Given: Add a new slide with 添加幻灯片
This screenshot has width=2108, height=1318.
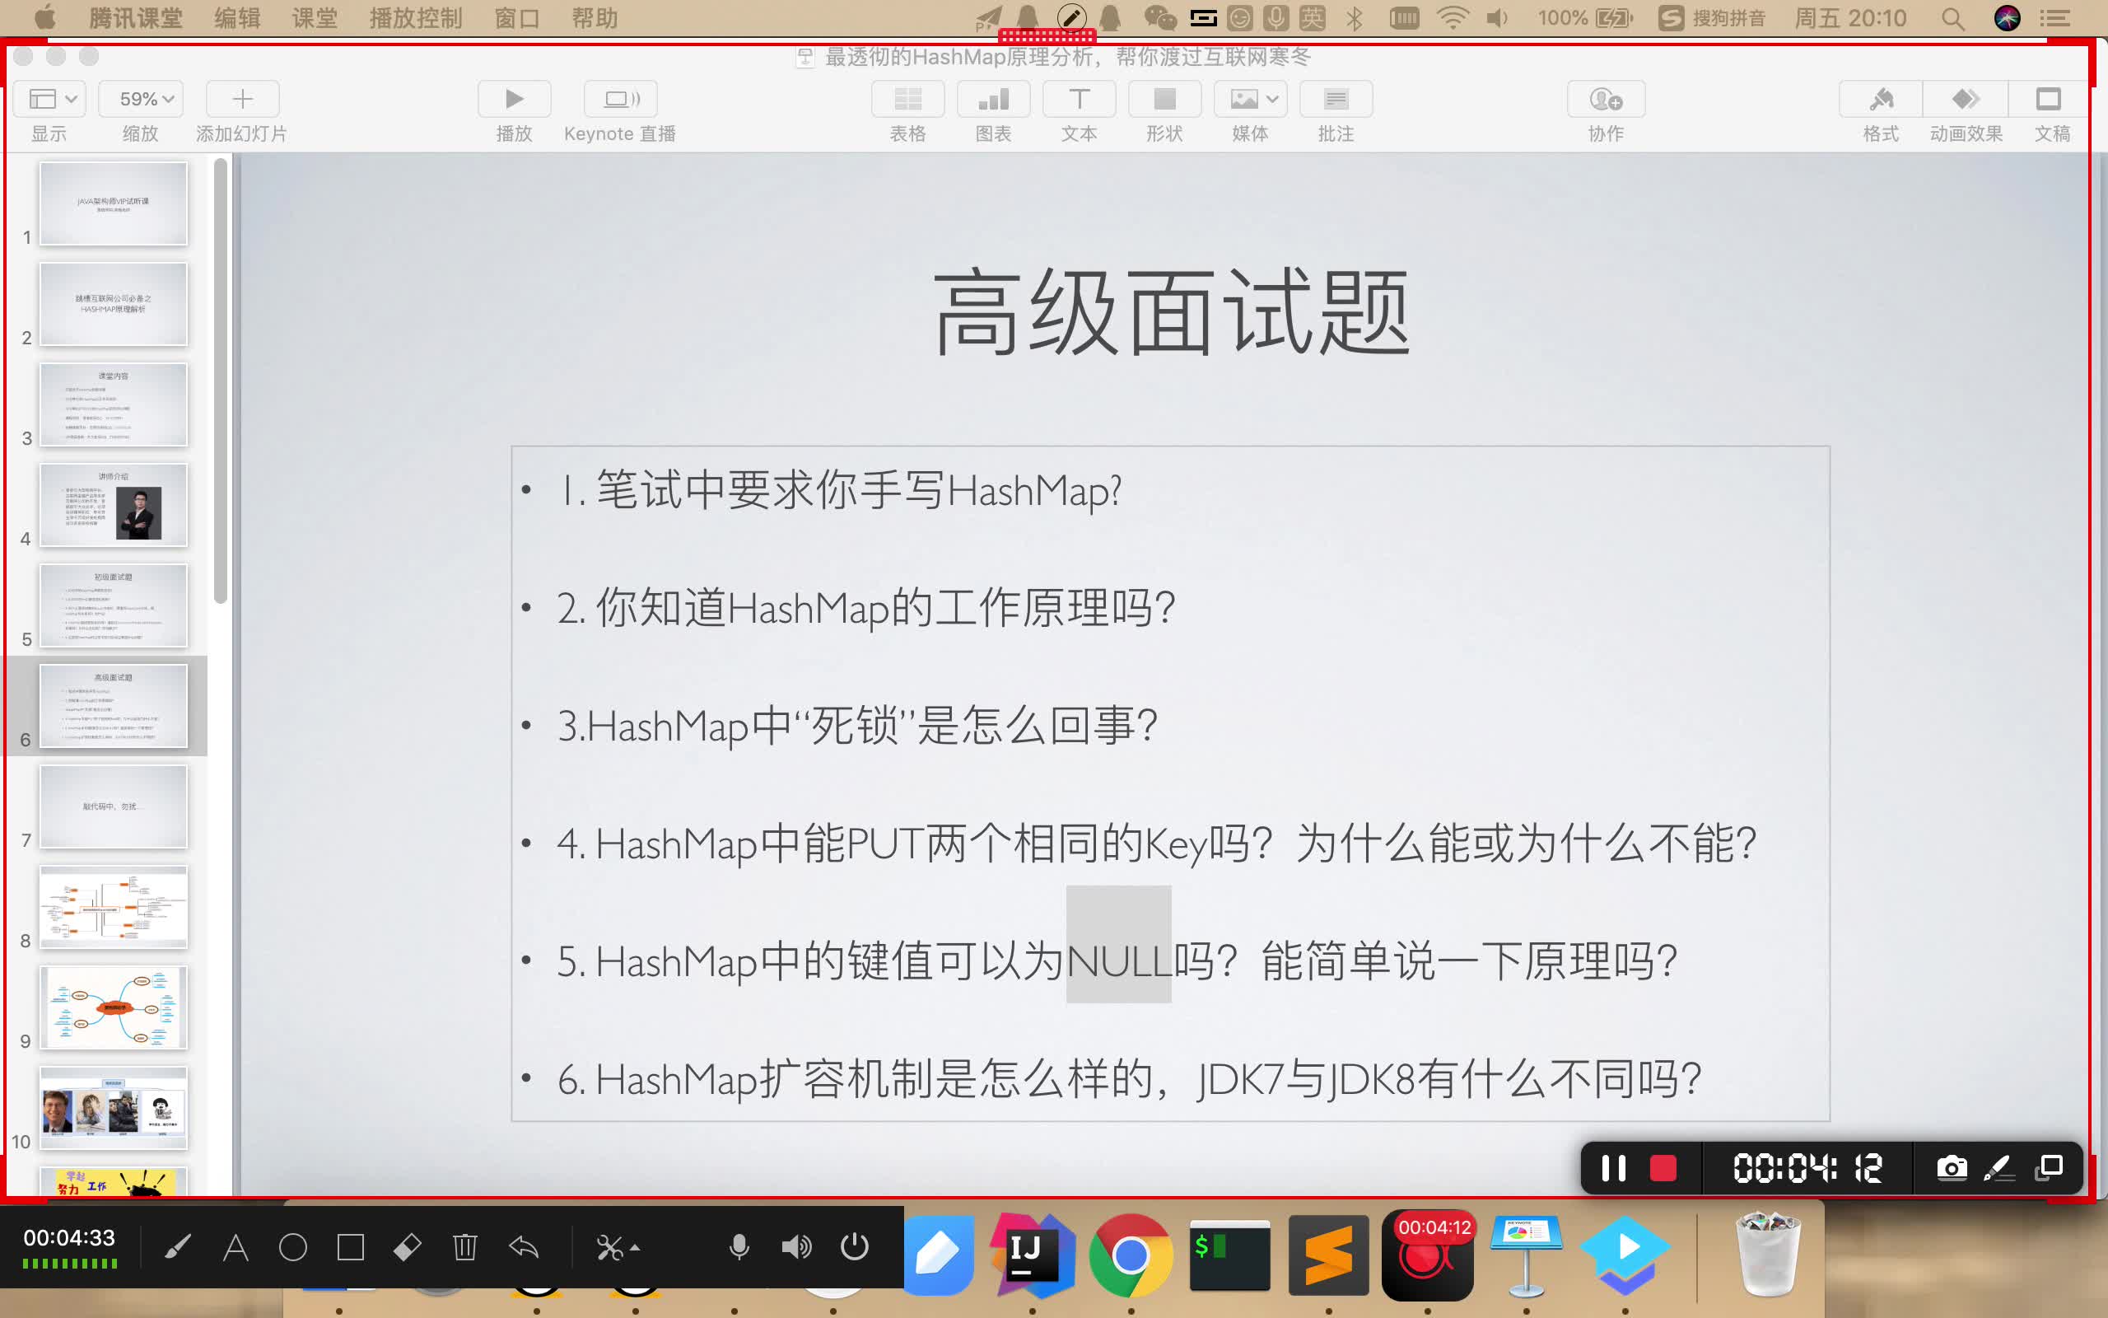Looking at the screenshot, I should click(x=242, y=100).
